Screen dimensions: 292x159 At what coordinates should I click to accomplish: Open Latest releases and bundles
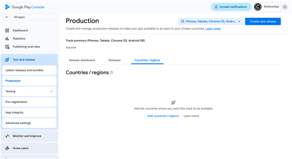[30, 70]
